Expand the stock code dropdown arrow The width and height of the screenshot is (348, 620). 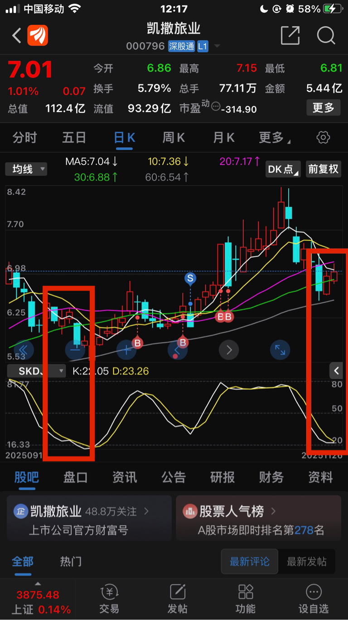(217, 46)
